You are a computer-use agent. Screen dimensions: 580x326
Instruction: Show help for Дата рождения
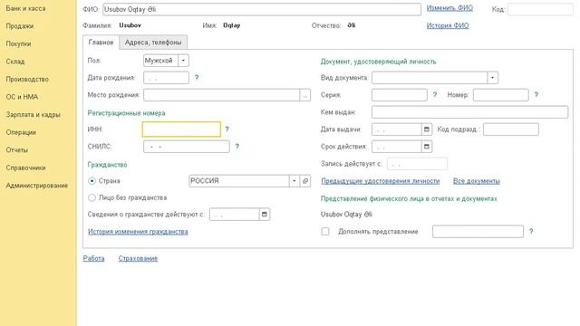pyautogui.click(x=197, y=78)
